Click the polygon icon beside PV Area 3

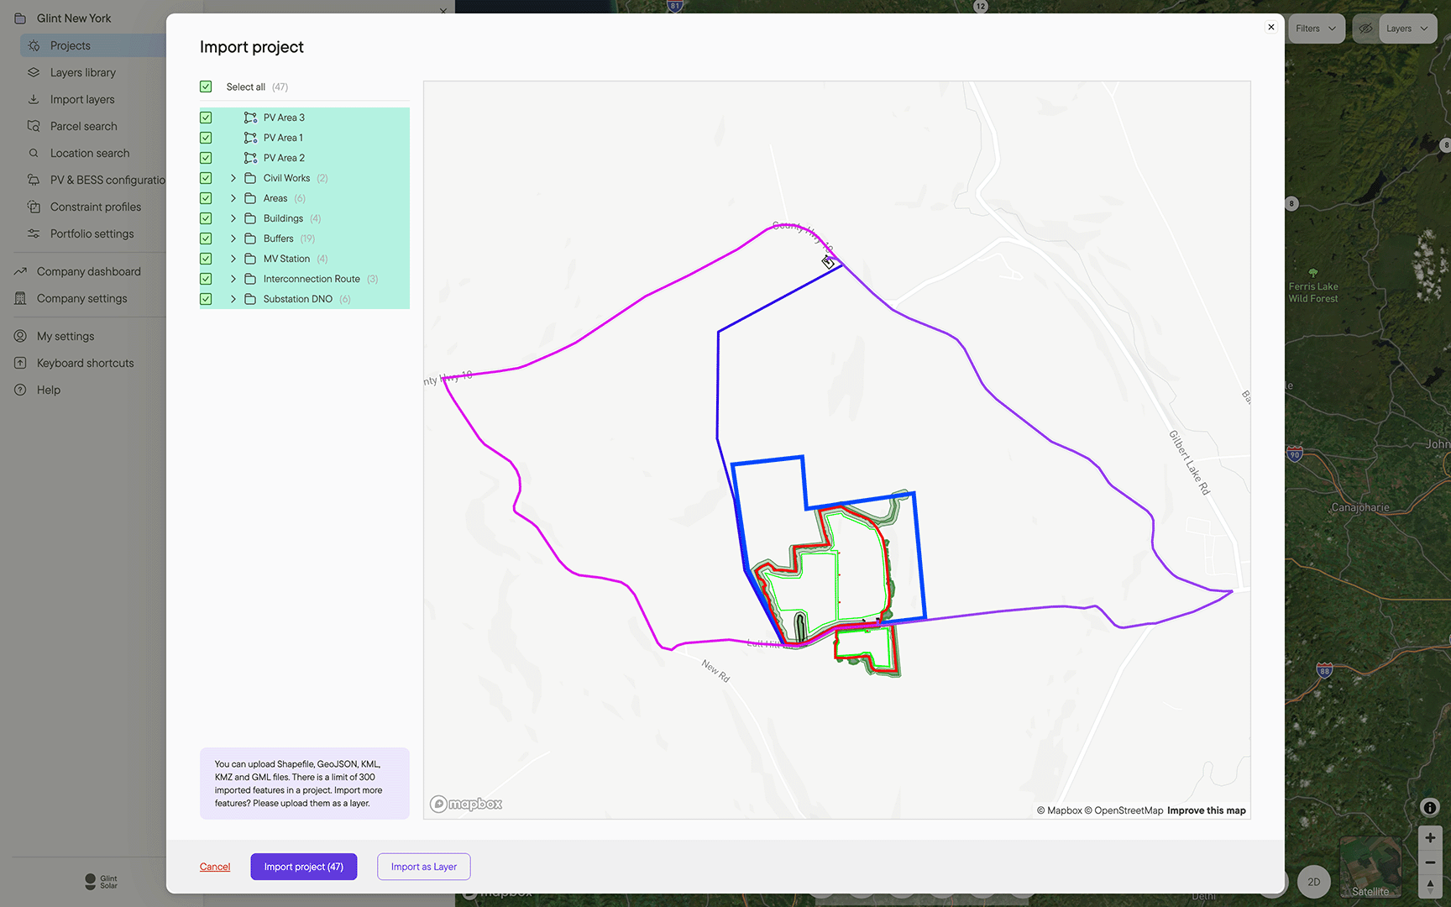tap(250, 118)
